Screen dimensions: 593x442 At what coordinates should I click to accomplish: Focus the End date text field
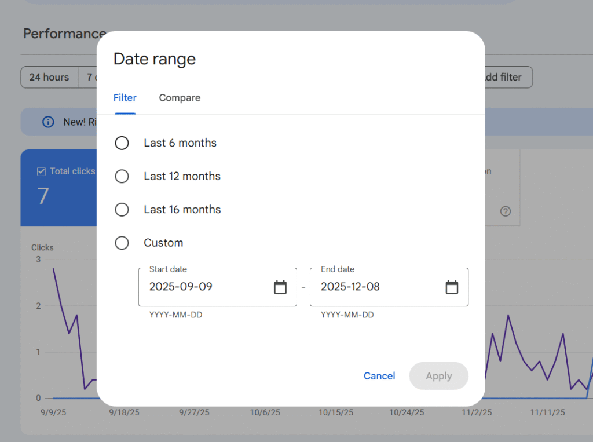click(376, 287)
